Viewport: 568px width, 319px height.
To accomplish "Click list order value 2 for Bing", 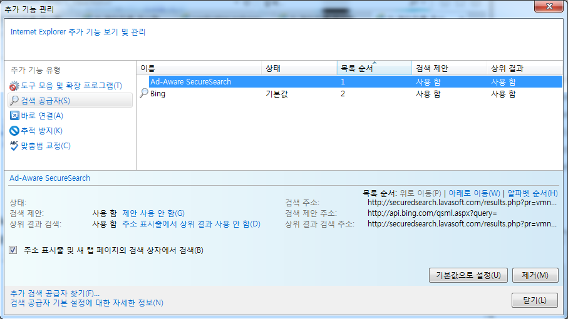I will click(x=343, y=94).
